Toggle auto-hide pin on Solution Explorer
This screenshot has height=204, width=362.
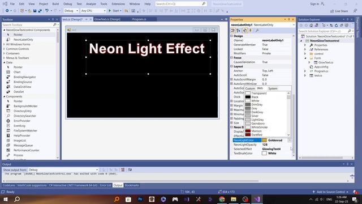(347, 19)
